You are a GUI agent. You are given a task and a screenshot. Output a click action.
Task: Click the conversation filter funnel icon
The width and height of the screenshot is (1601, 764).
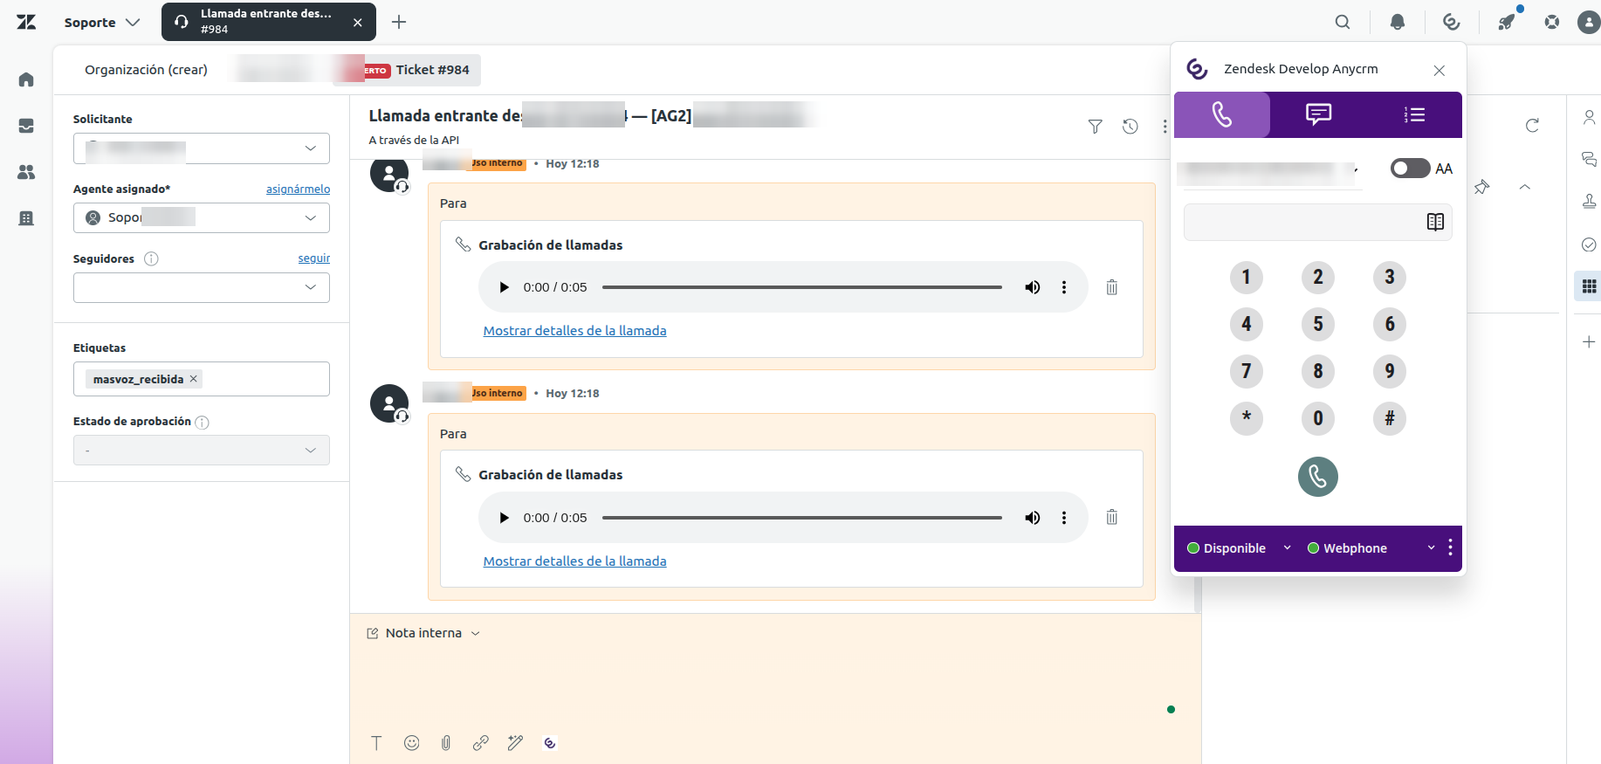coord(1095,127)
